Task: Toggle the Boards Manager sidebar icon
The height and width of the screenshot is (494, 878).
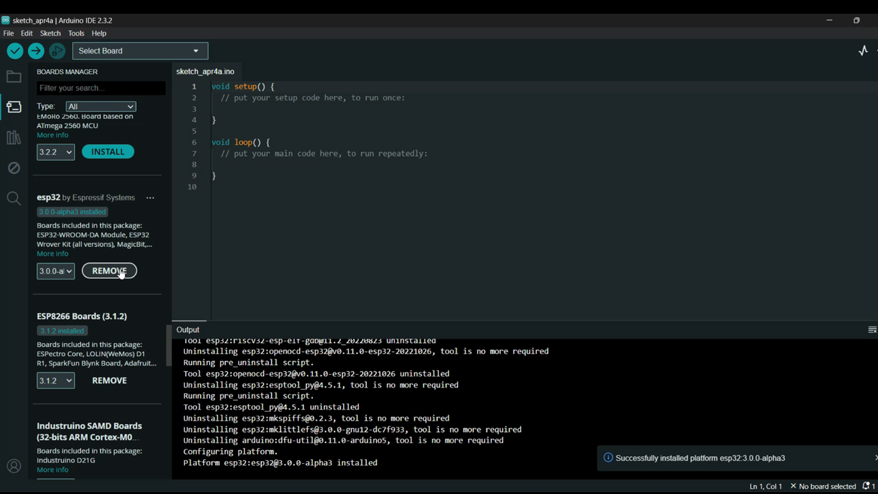Action: pyautogui.click(x=14, y=107)
